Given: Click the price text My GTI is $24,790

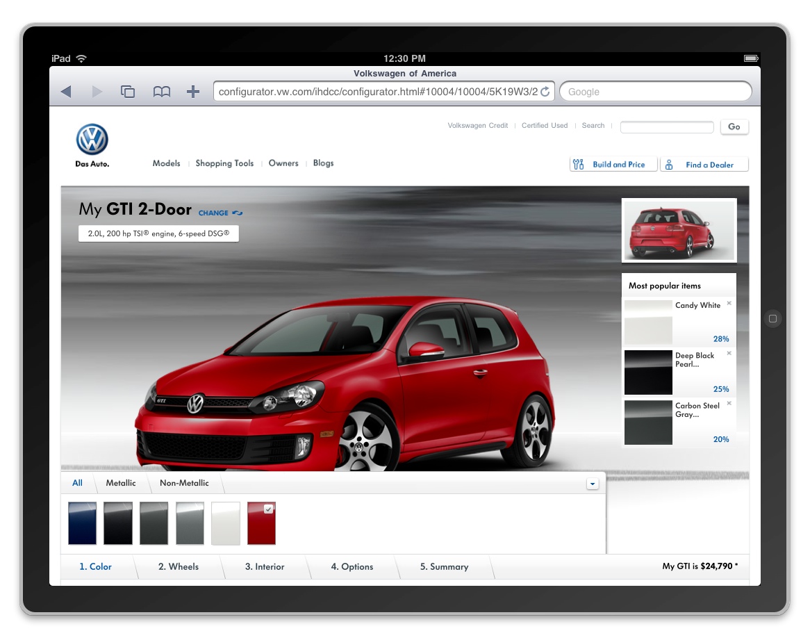Looking at the screenshot, I should pyautogui.click(x=700, y=566).
